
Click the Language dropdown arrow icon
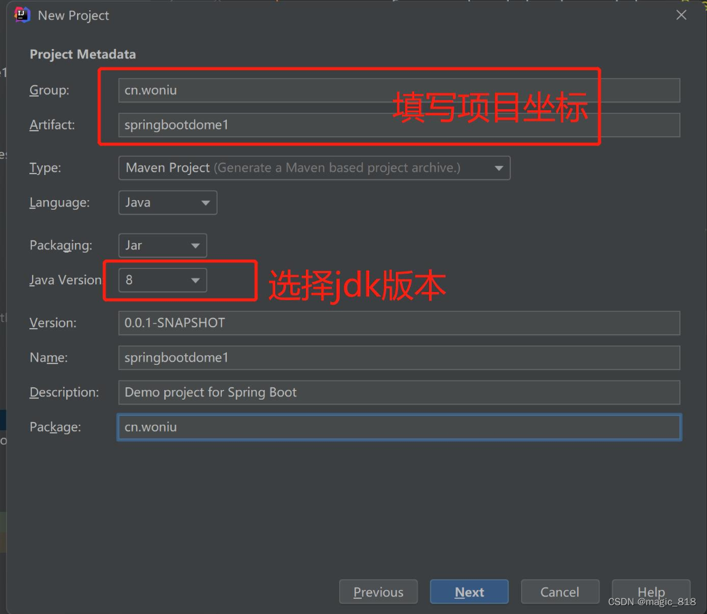pos(206,203)
